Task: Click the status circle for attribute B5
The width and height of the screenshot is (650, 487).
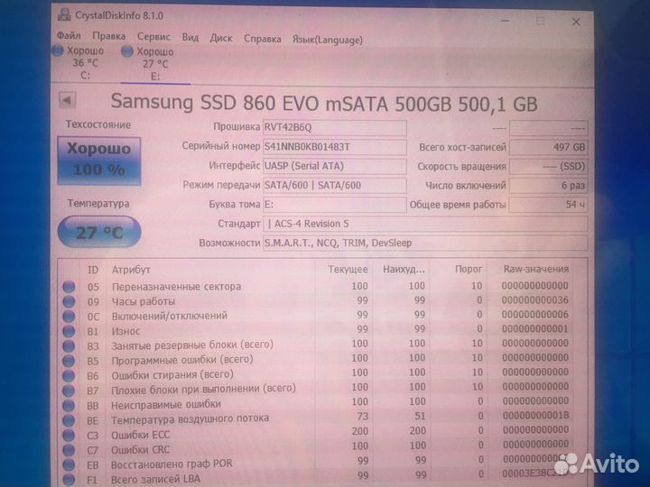Action: [x=69, y=361]
